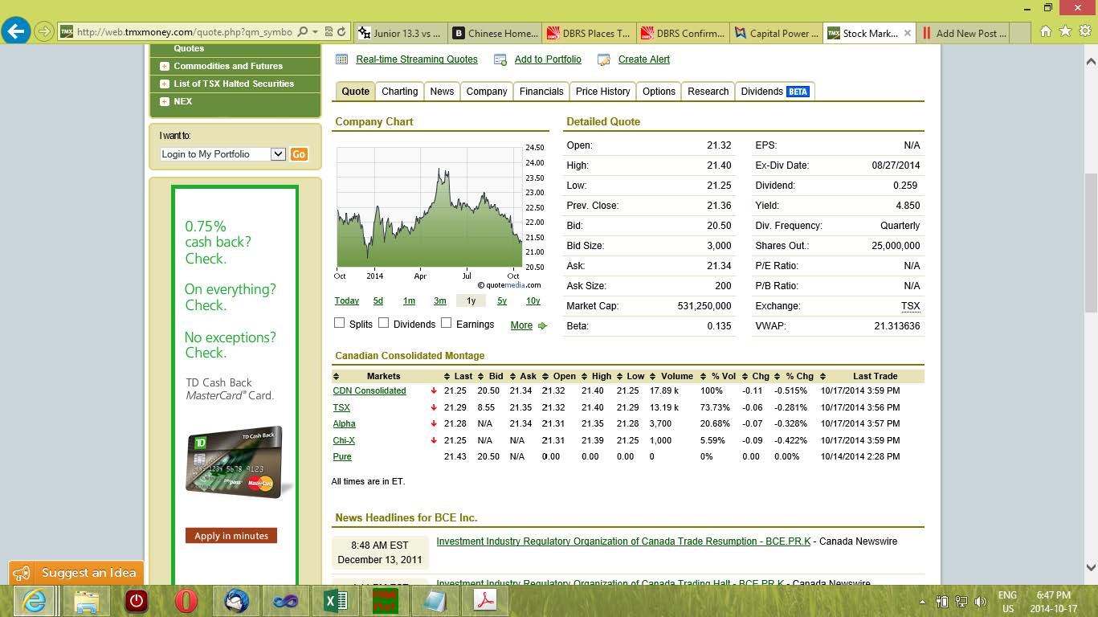The width and height of the screenshot is (1098, 617).
Task: Click the green arrow beside More
Action: (x=542, y=325)
